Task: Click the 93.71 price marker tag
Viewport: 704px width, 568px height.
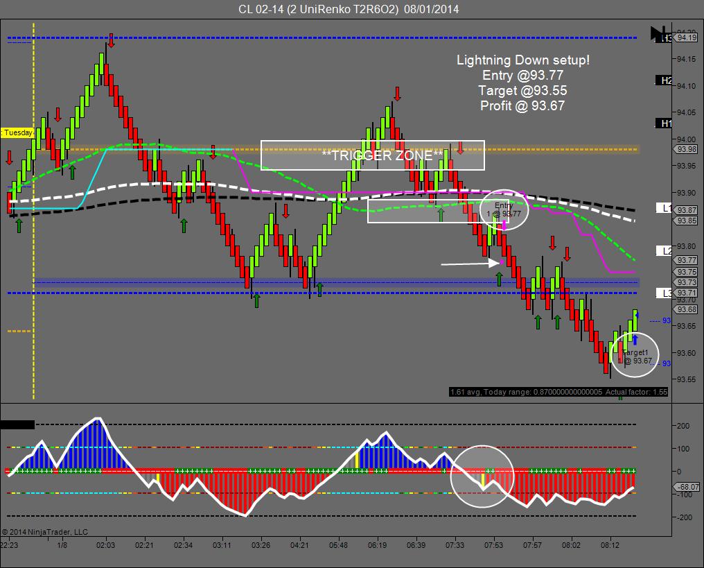Action: pos(687,293)
